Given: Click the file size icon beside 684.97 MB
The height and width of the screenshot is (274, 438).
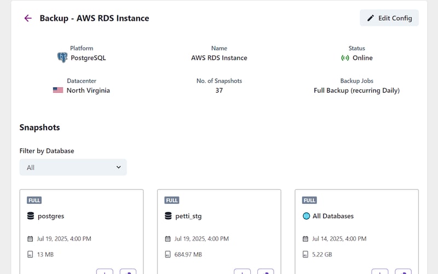Looking at the screenshot, I should [x=169, y=254].
